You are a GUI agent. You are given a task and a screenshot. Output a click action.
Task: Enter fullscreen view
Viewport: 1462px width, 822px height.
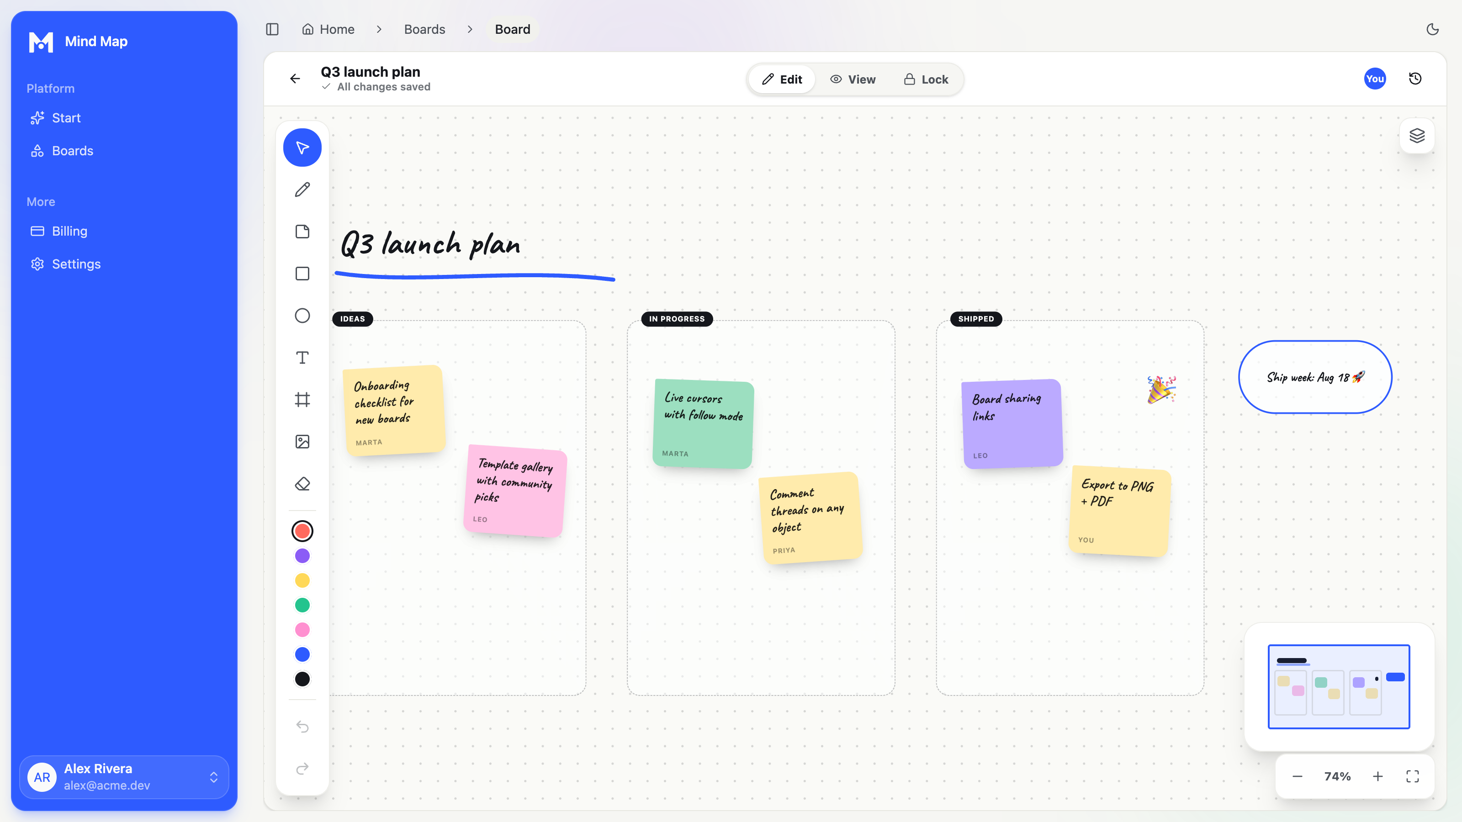pos(1413,777)
